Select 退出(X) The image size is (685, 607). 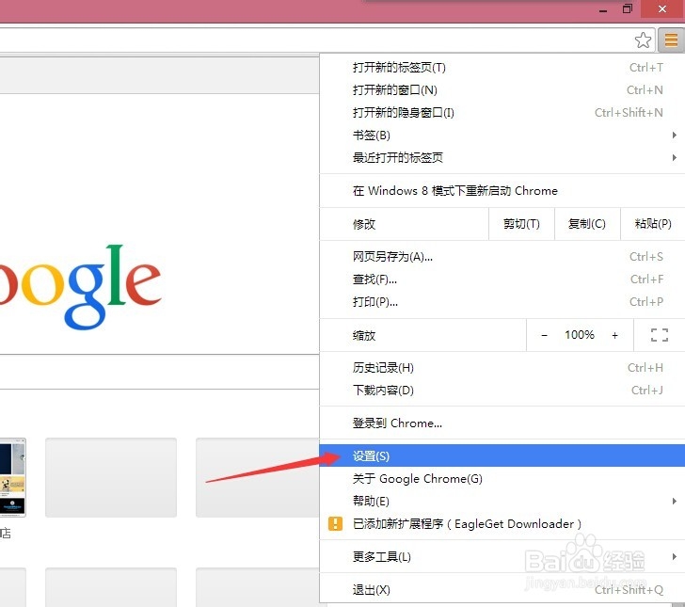(x=502, y=589)
